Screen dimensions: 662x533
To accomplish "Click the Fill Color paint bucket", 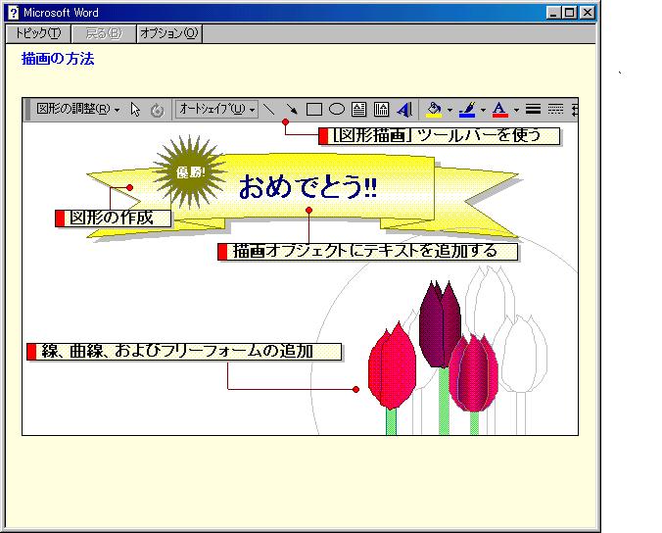I will [x=434, y=110].
